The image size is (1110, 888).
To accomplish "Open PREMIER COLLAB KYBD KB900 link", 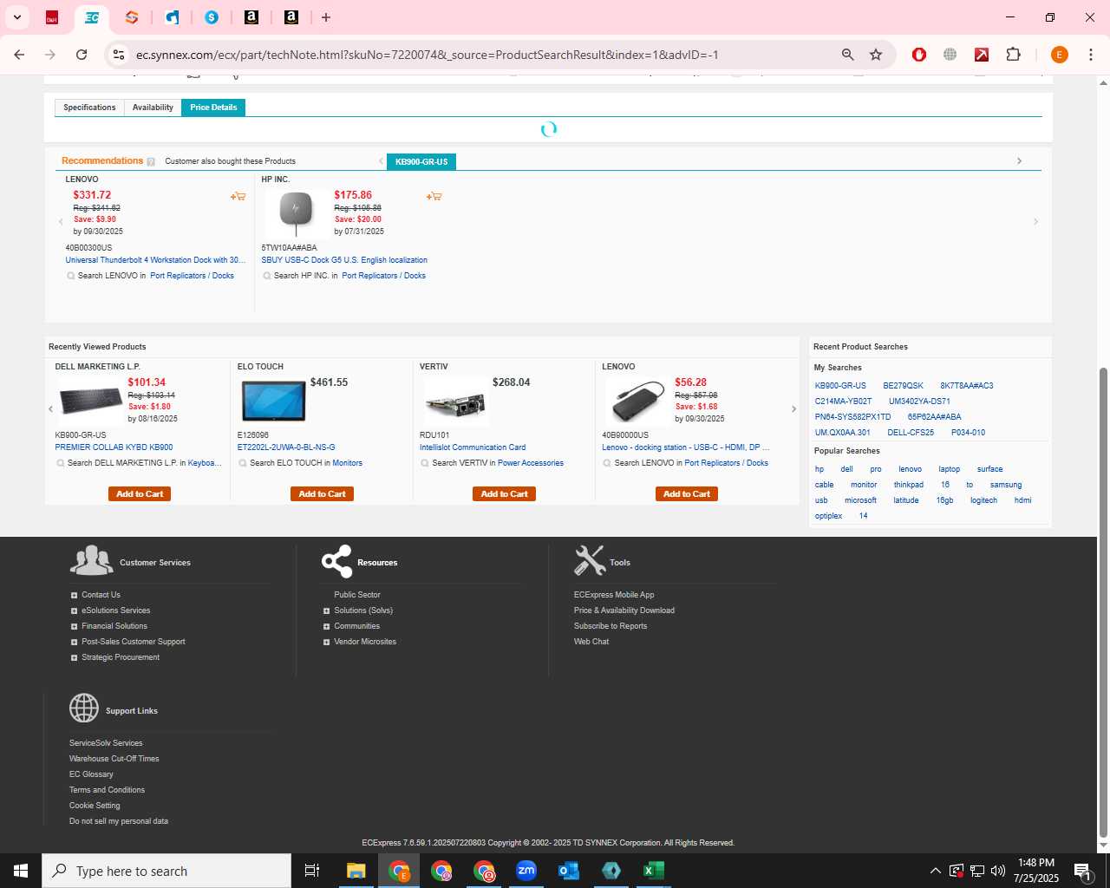I will (114, 447).
